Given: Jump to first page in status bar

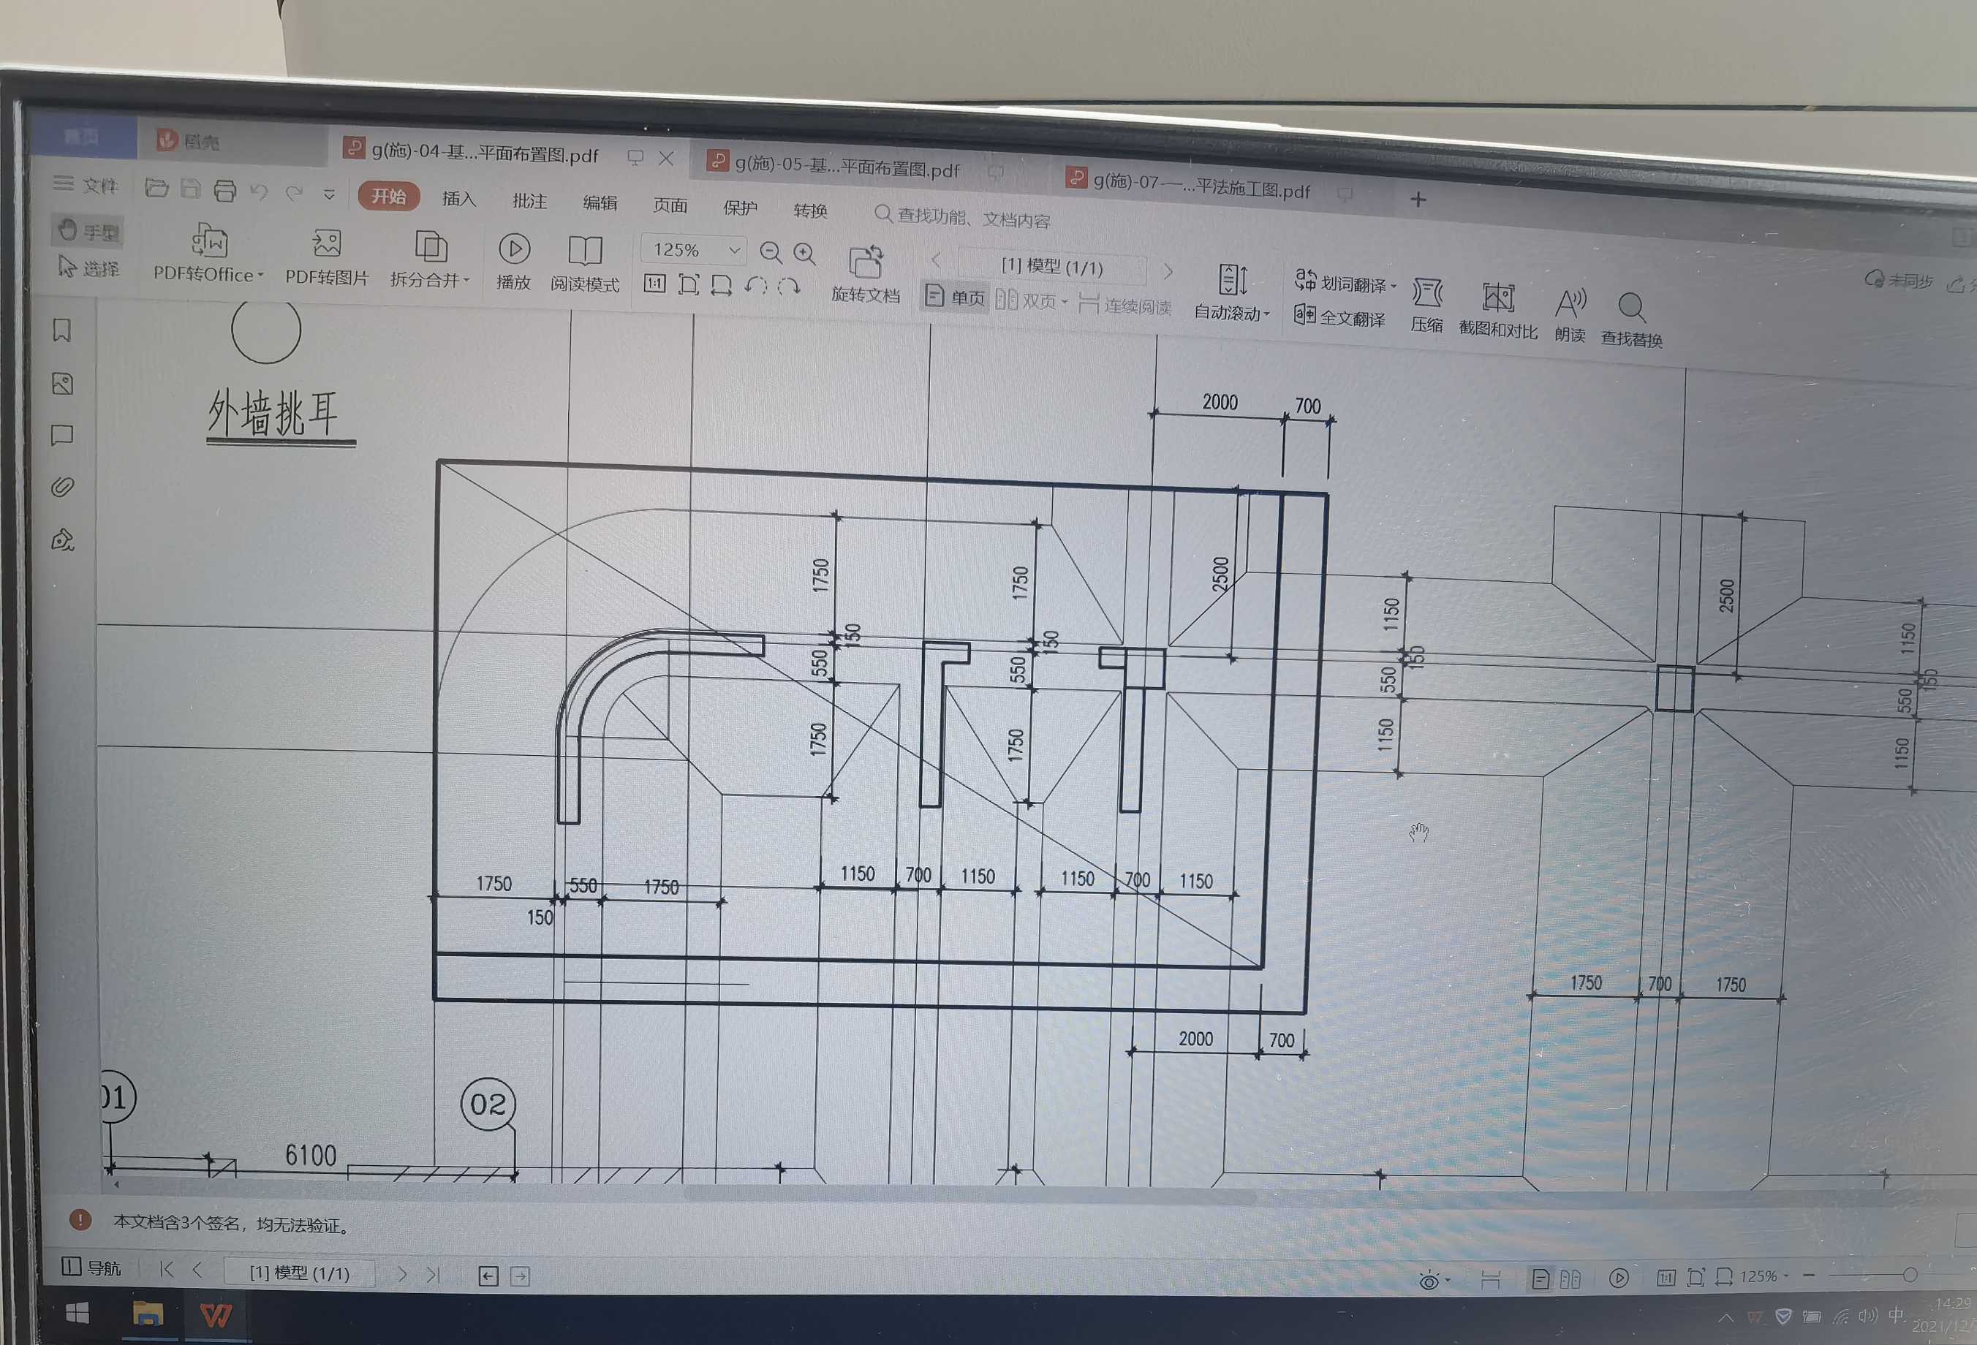Looking at the screenshot, I should click(166, 1269).
